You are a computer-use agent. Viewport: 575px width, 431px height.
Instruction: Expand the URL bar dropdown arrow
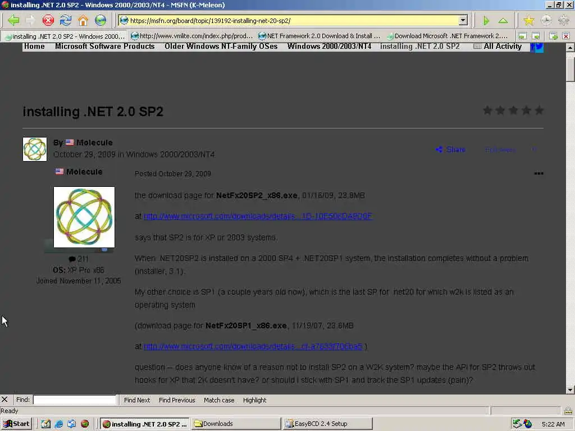pos(463,21)
